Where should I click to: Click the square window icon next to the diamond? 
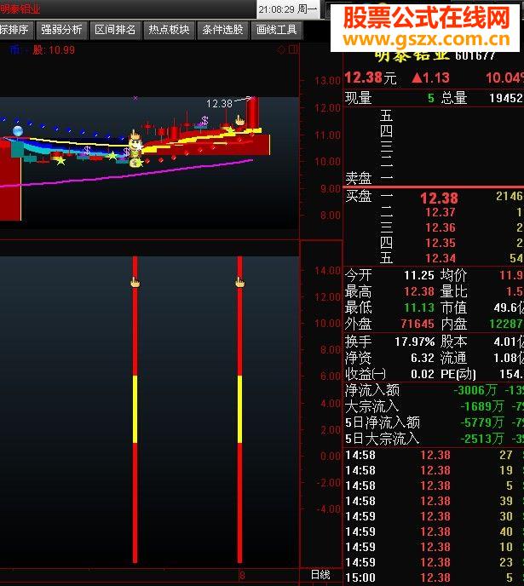point(293,49)
